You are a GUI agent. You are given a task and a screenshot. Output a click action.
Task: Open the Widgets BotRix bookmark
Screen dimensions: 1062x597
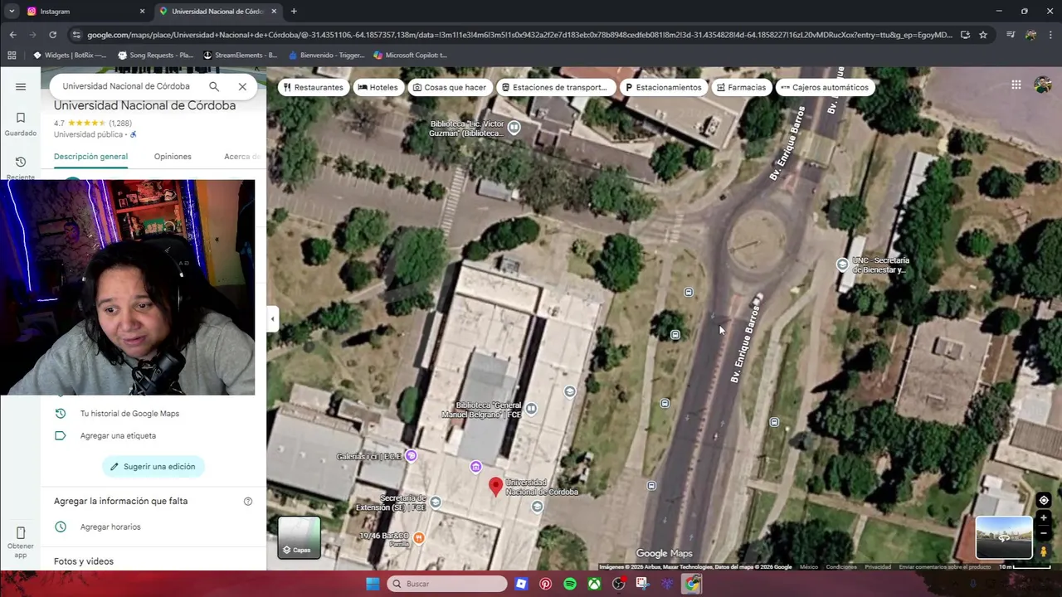[x=70, y=56]
